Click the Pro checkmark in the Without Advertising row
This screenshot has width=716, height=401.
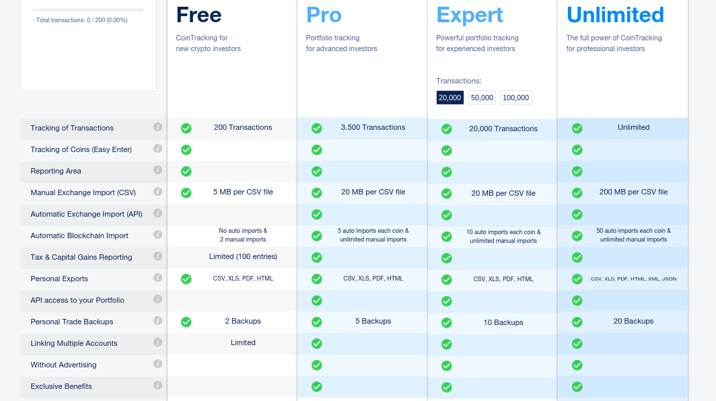[x=316, y=365]
